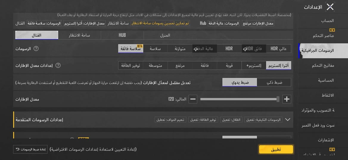
Task: Open التصويب والمؤثرات in the sidebar
Action: pyautogui.click(x=323, y=110)
